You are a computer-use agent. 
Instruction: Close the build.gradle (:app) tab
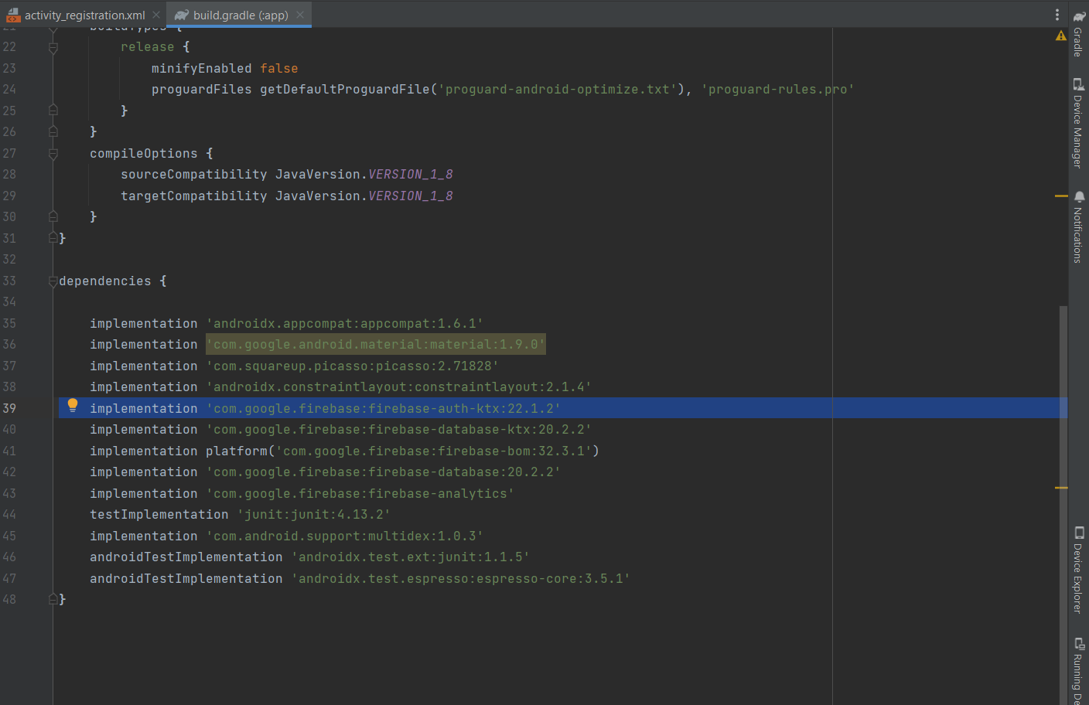[300, 15]
